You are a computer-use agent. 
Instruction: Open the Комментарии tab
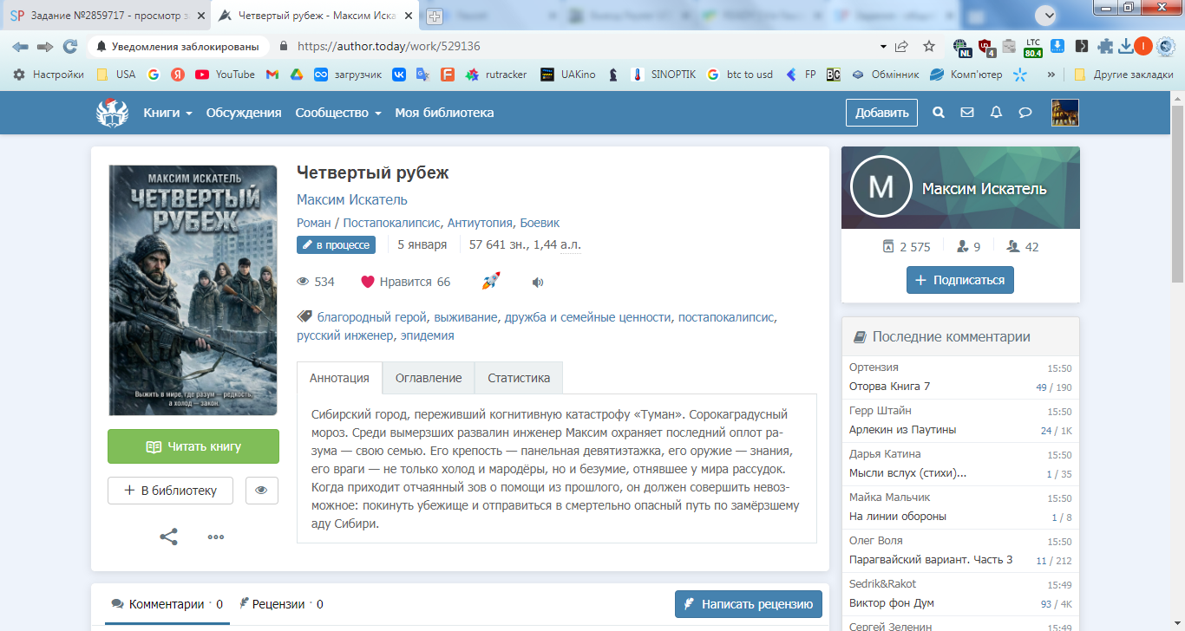167,604
